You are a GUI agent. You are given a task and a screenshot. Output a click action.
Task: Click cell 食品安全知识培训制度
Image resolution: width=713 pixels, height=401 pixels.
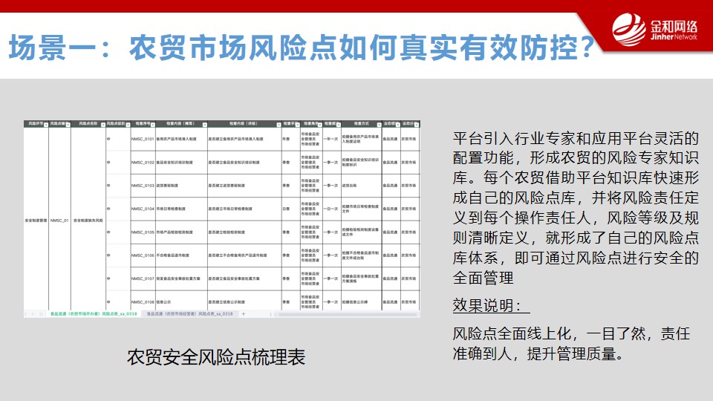click(x=181, y=163)
